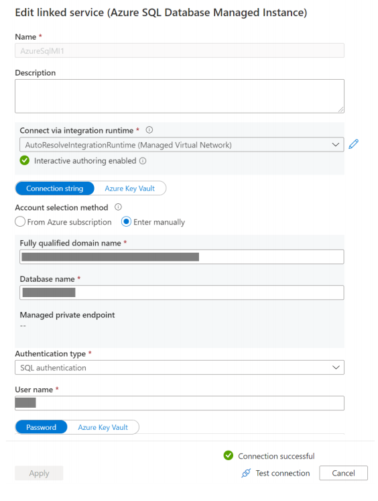Screen dimensions: 378x501
Task: Click the info icon beside Connect via integration runtime
Action: tap(149, 130)
